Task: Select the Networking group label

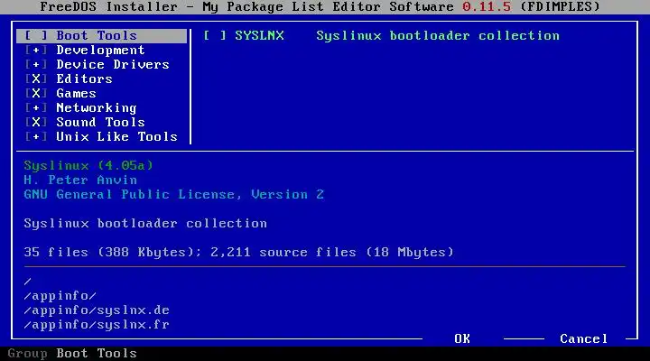Action: pyautogui.click(x=97, y=108)
